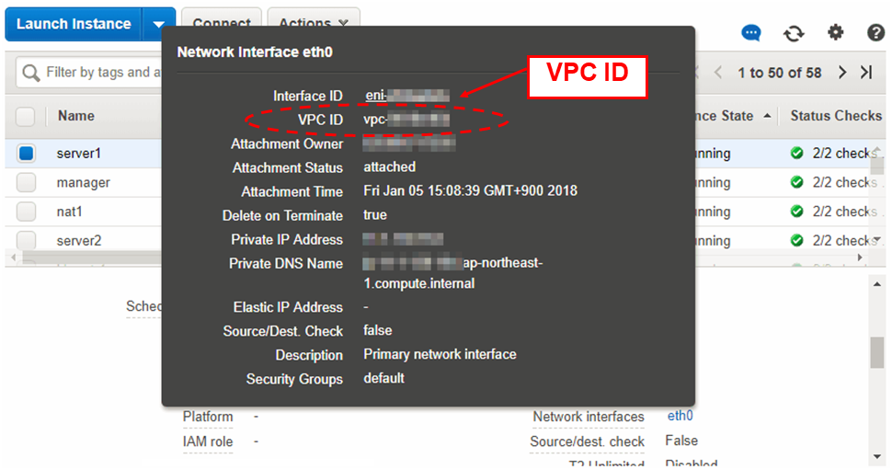892x470 pixels.
Task: Click server1 green status check icon
Action: click(796, 154)
